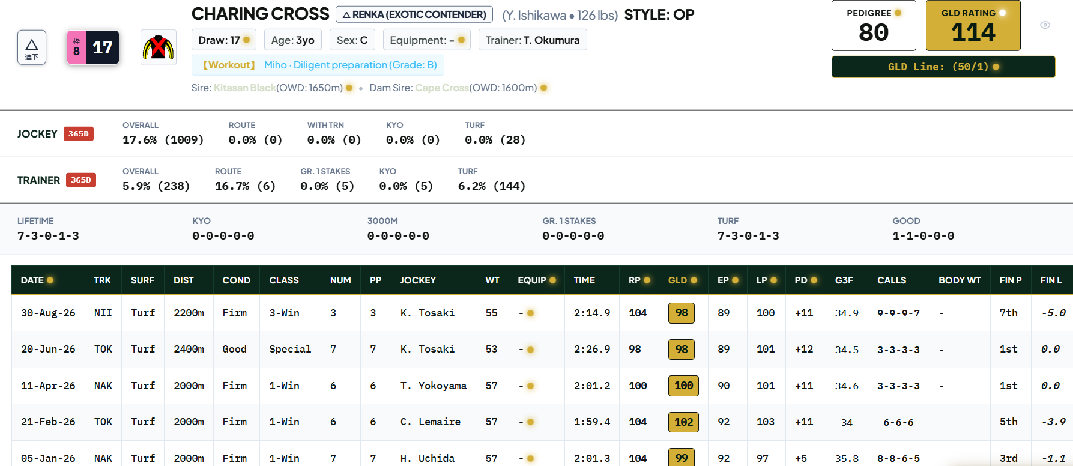This screenshot has width=1073, height=466.
Task: Click the Trainer: T. Okumura chip
Action: pyautogui.click(x=533, y=40)
